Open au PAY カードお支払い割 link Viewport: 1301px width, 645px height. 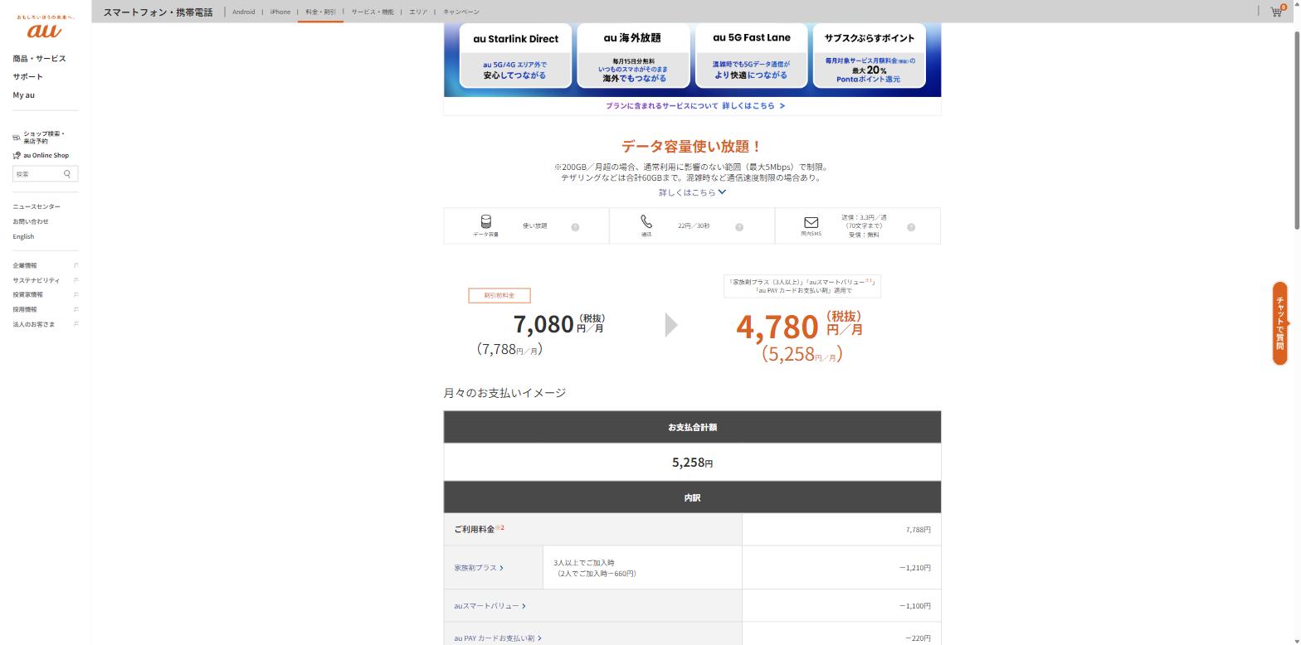(497, 638)
